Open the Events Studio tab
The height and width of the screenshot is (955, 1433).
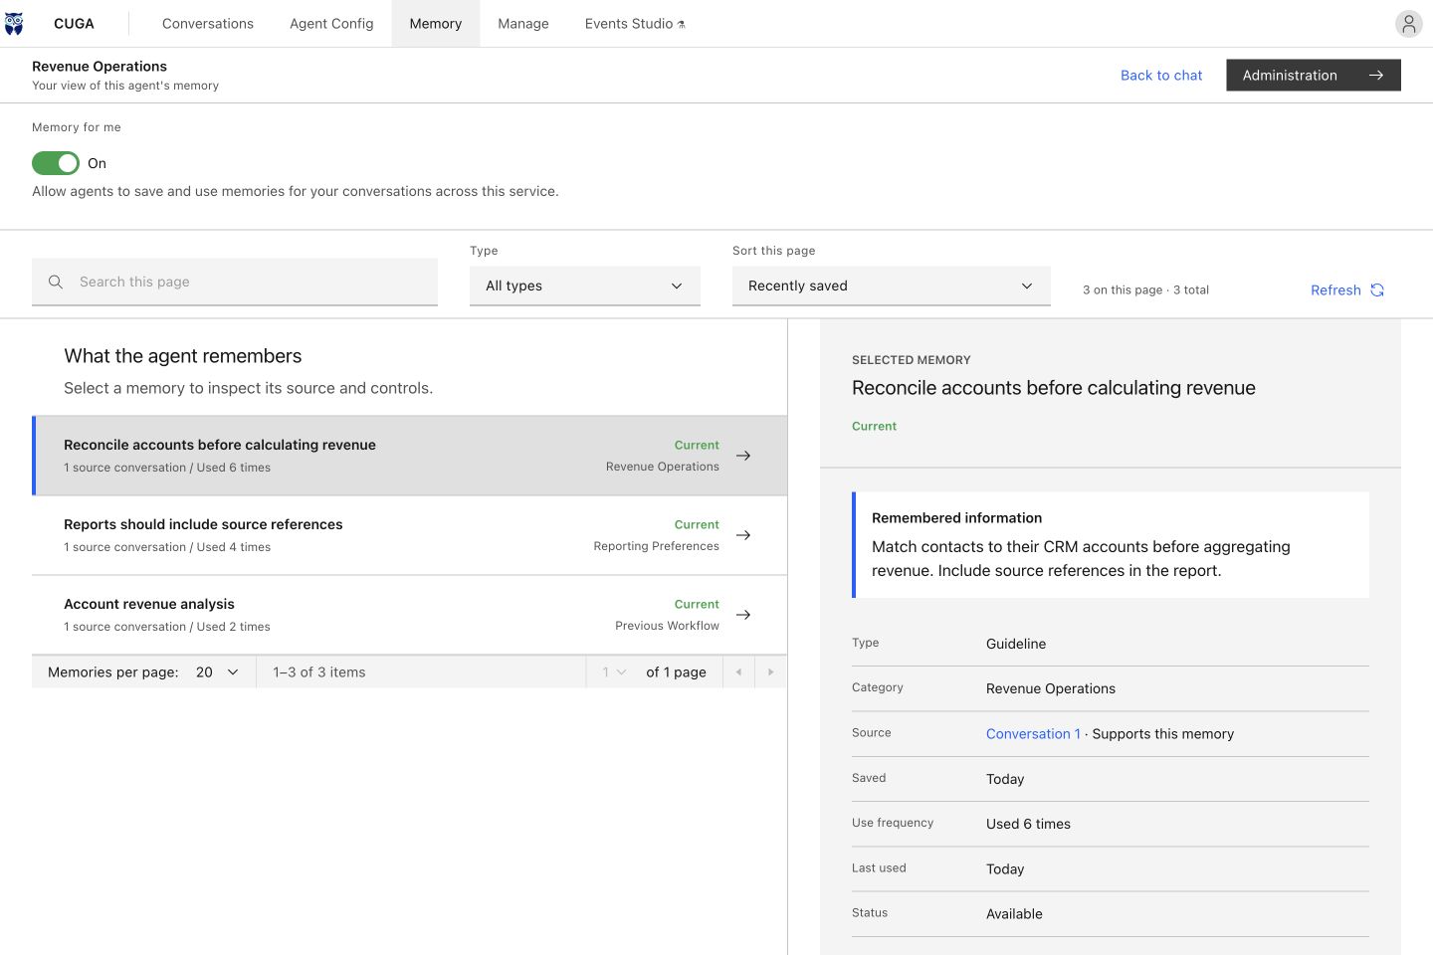point(635,24)
